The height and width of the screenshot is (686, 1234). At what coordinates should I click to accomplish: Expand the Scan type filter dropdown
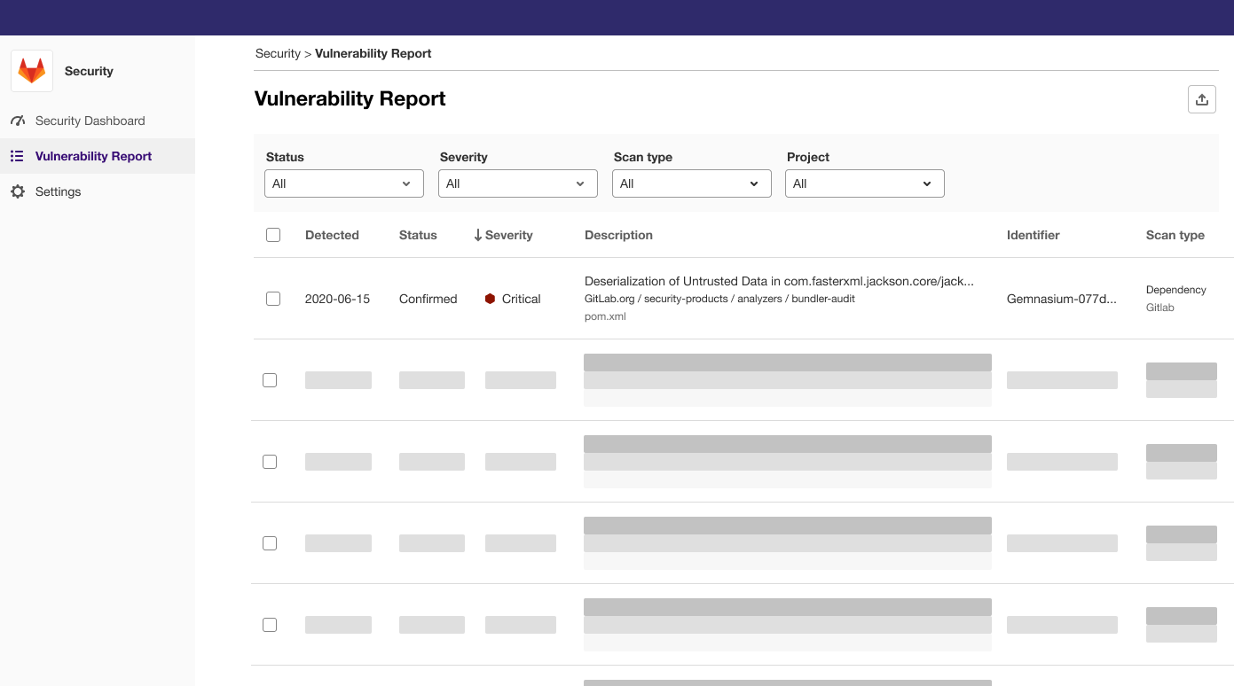coord(691,183)
